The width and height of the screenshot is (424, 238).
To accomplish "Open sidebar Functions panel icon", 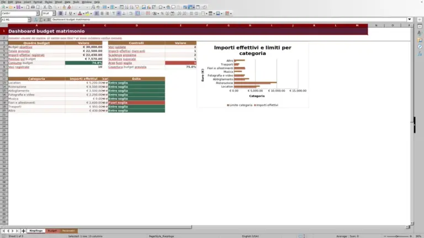I will pos(420,53).
